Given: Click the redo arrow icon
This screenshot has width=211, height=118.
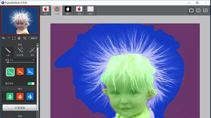Looking at the screenshot, I should click(x=9, y=38).
